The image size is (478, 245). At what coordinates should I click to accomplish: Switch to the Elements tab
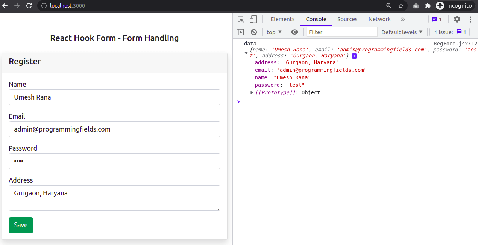[282, 19]
